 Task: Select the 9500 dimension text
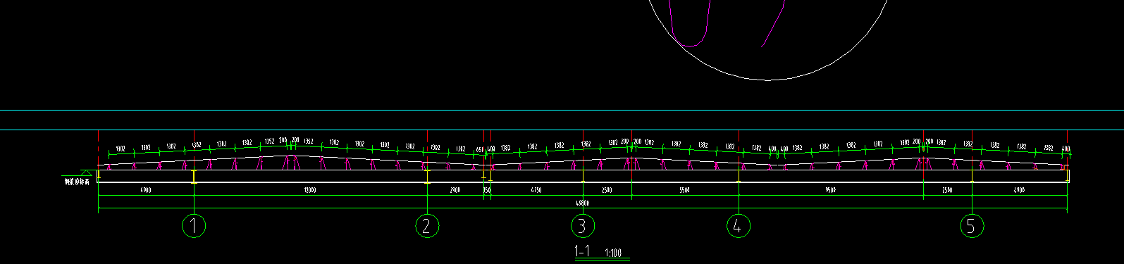[830, 190]
